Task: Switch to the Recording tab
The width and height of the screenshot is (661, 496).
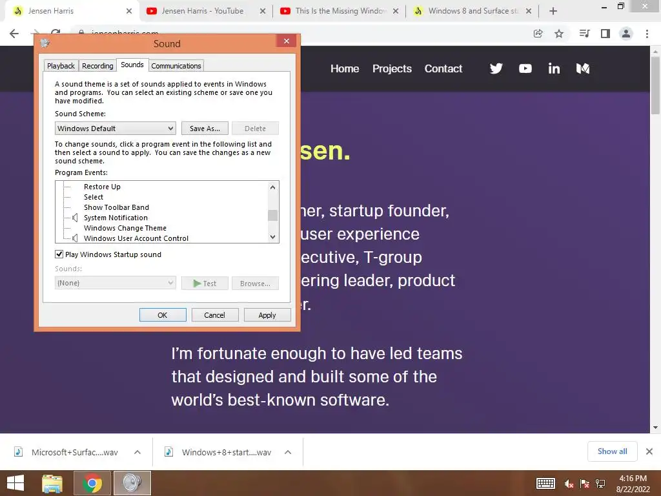Action: (x=97, y=66)
